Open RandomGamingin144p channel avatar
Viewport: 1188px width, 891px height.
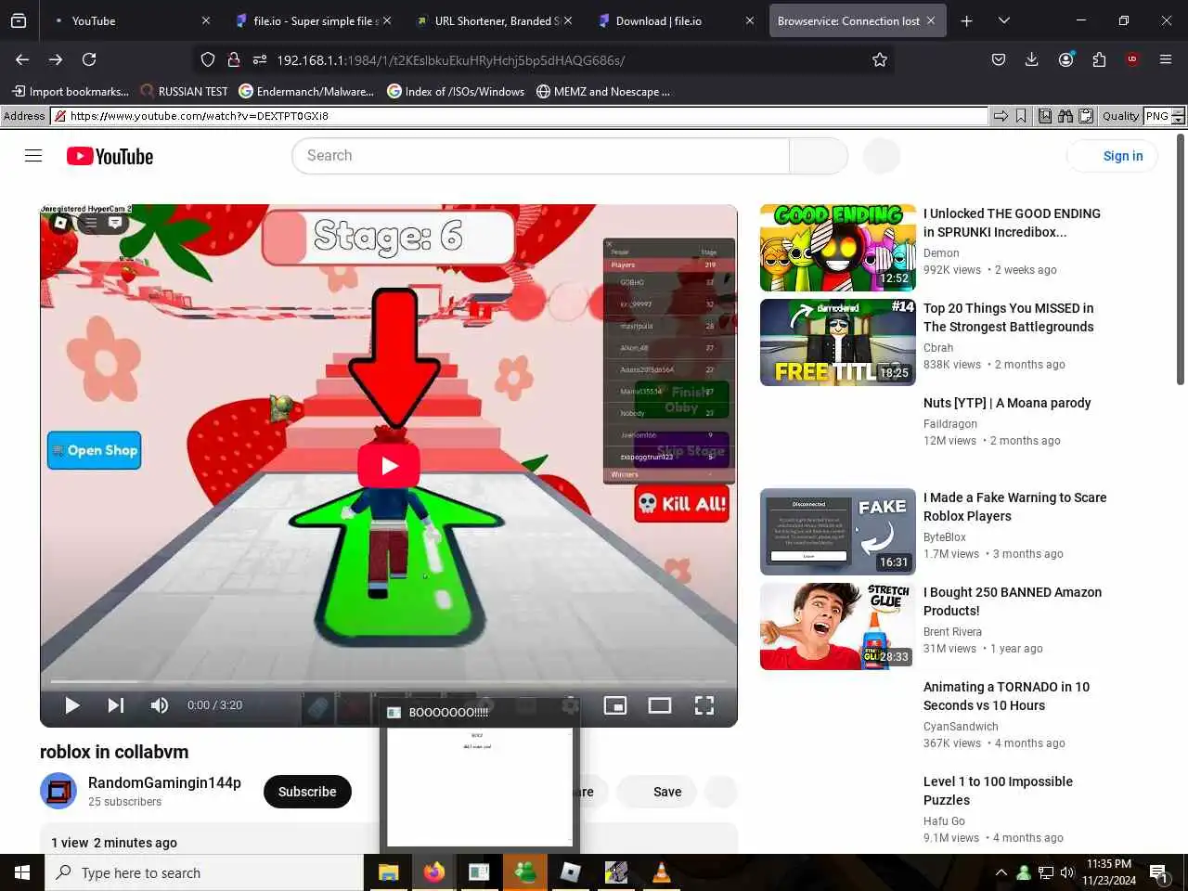[58, 791]
